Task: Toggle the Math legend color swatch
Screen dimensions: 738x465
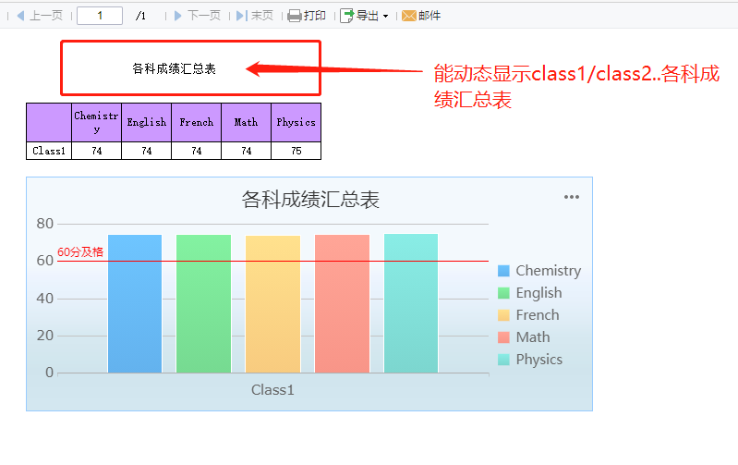Action: click(503, 337)
